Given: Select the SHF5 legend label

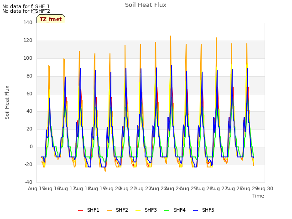Looking at the screenshot, I should point(208,210).
